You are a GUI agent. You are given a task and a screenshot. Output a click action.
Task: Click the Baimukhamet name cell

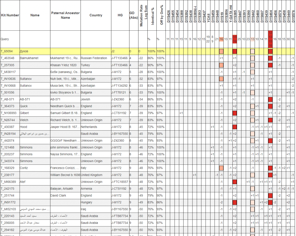(29, 58)
